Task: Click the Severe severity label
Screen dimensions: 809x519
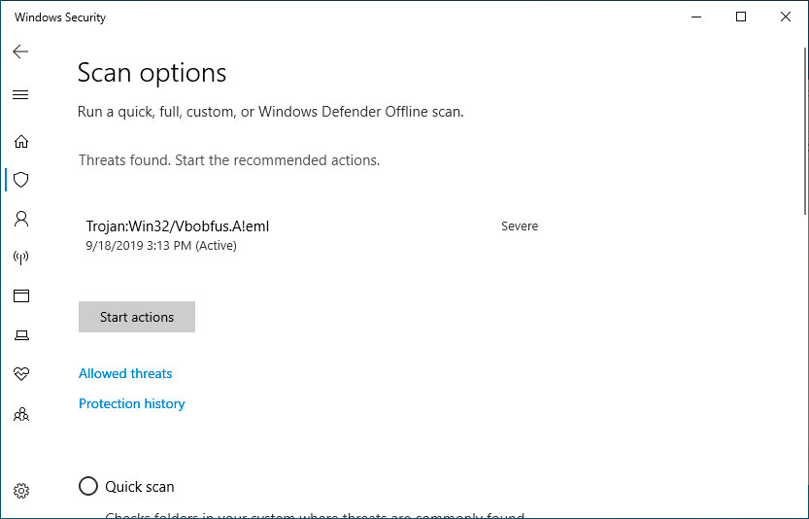Action: pos(519,226)
